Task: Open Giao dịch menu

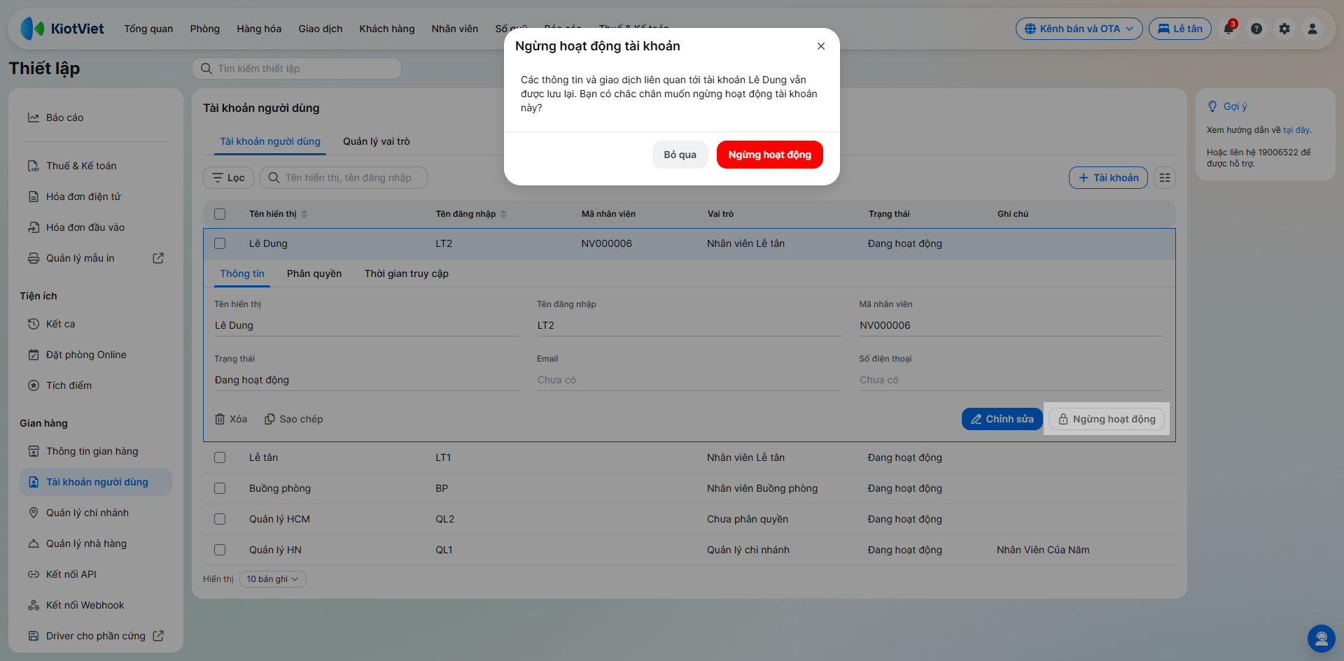Action: (321, 29)
